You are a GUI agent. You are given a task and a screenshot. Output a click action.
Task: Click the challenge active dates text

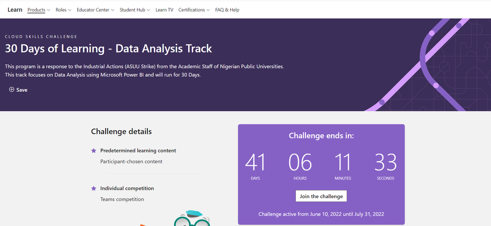(x=321, y=214)
